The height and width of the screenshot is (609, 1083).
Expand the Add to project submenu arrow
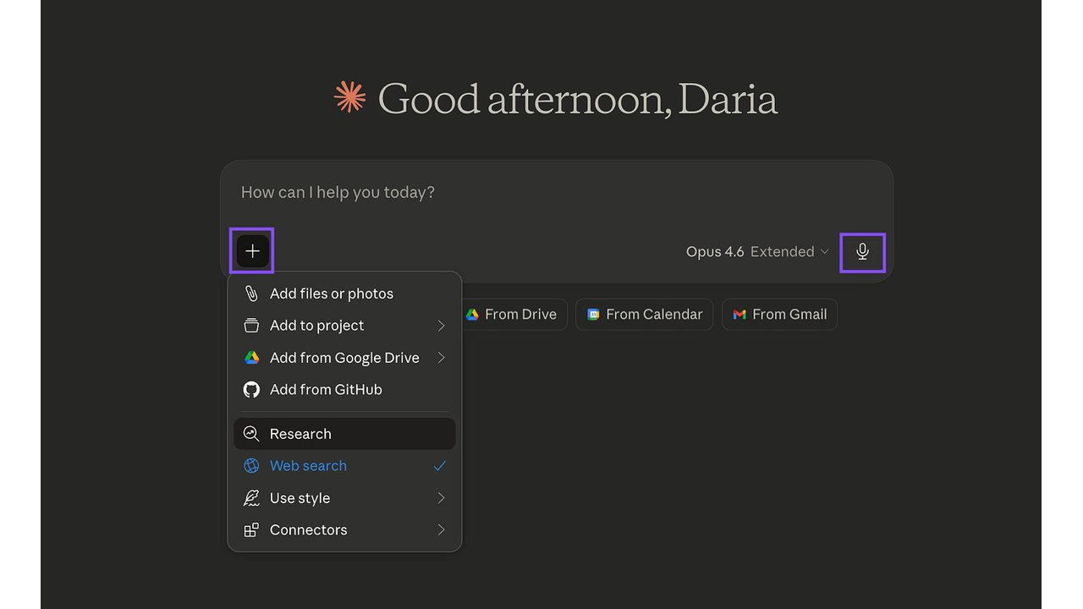(x=441, y=326)
